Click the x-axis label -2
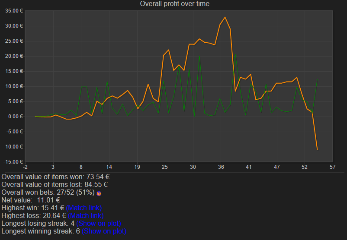 25,167
